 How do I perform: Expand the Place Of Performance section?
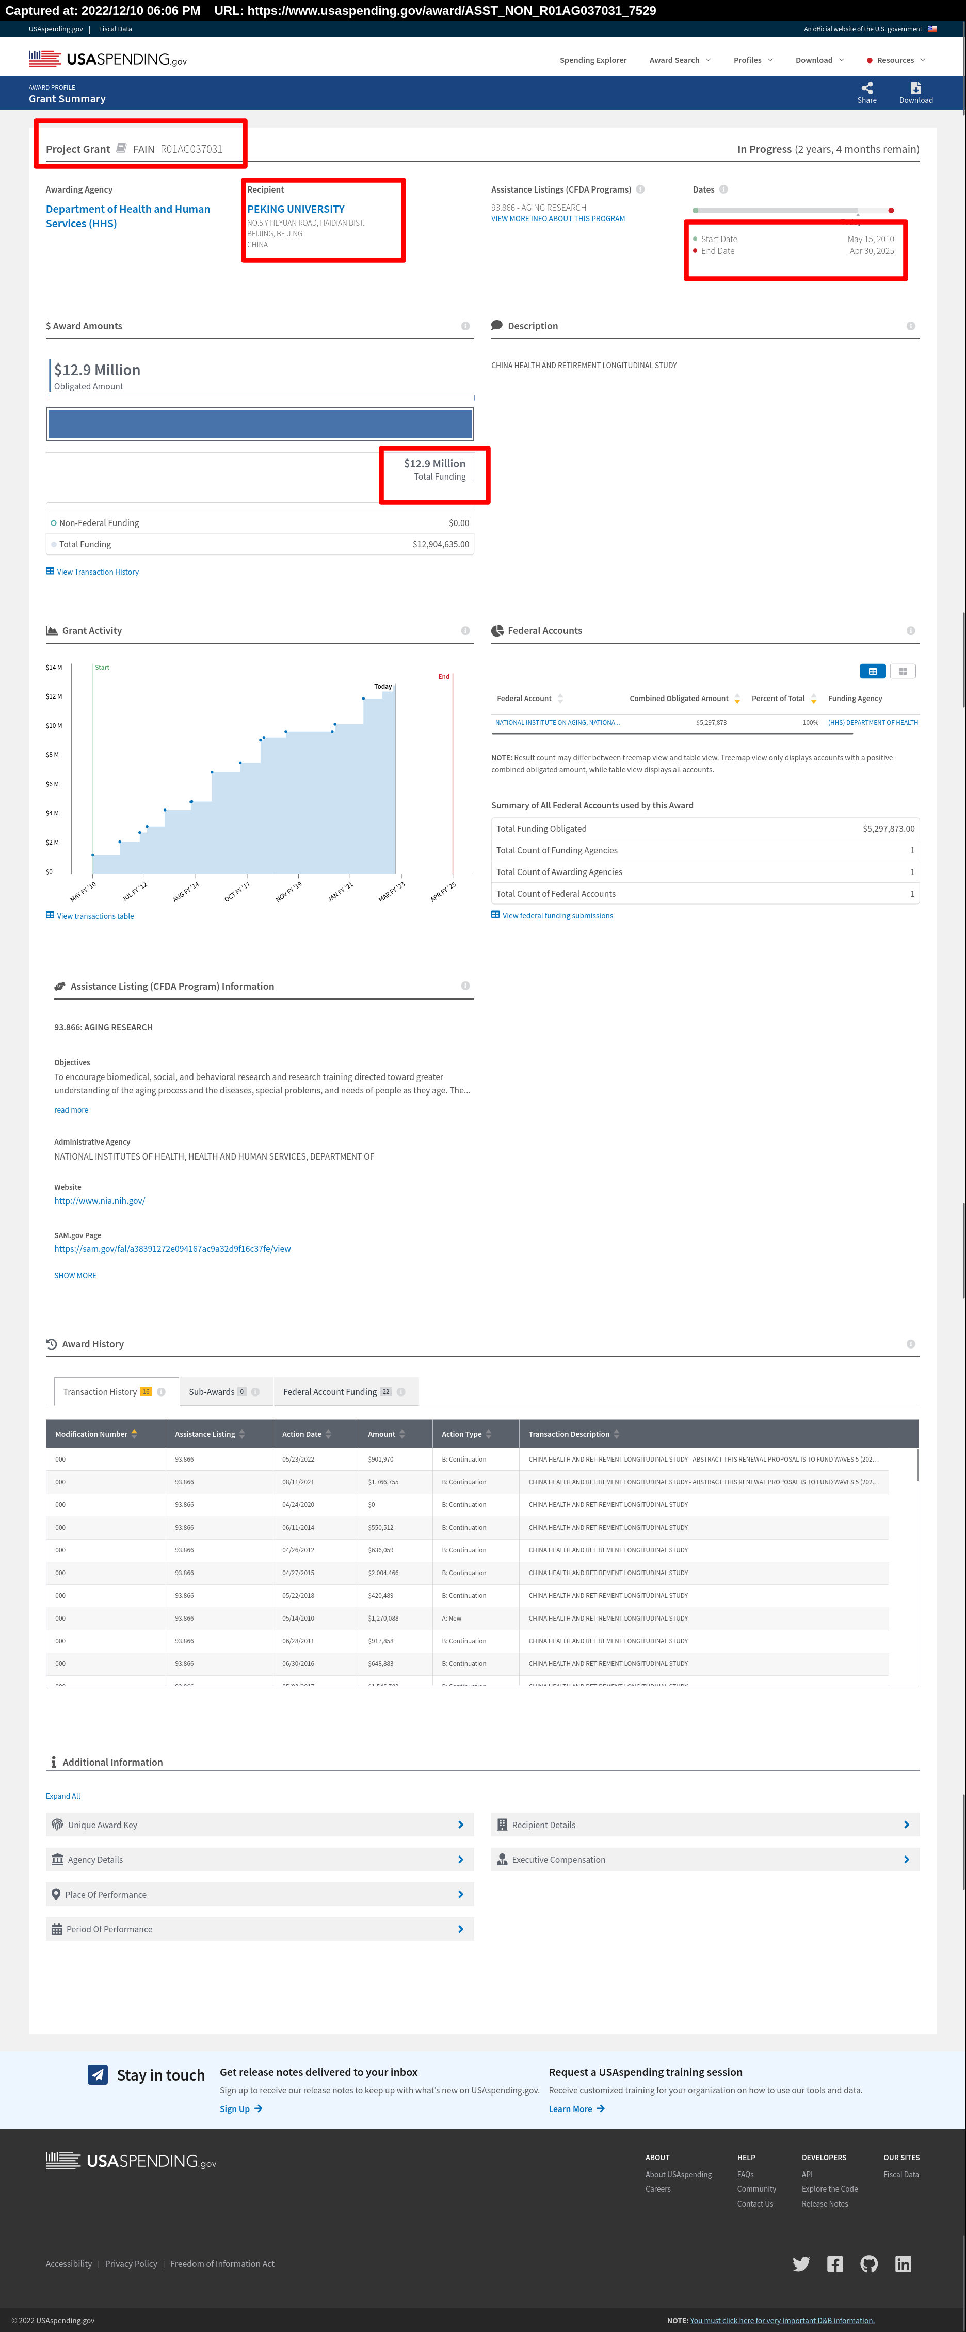(260, 1895)
